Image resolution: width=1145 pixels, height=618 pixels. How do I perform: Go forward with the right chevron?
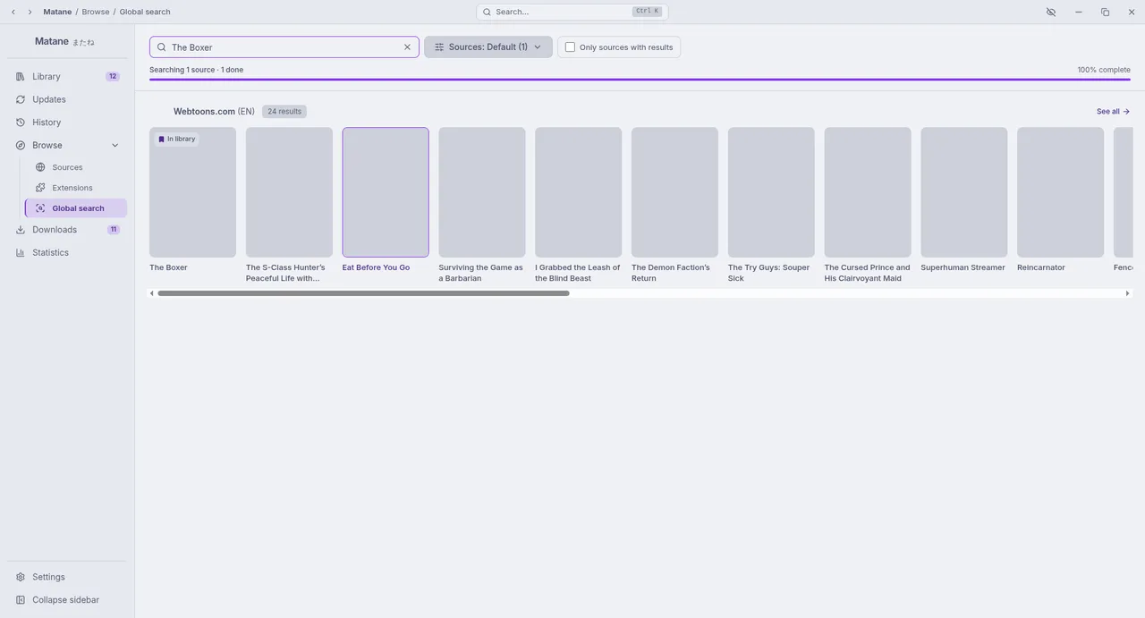point(30,12)
